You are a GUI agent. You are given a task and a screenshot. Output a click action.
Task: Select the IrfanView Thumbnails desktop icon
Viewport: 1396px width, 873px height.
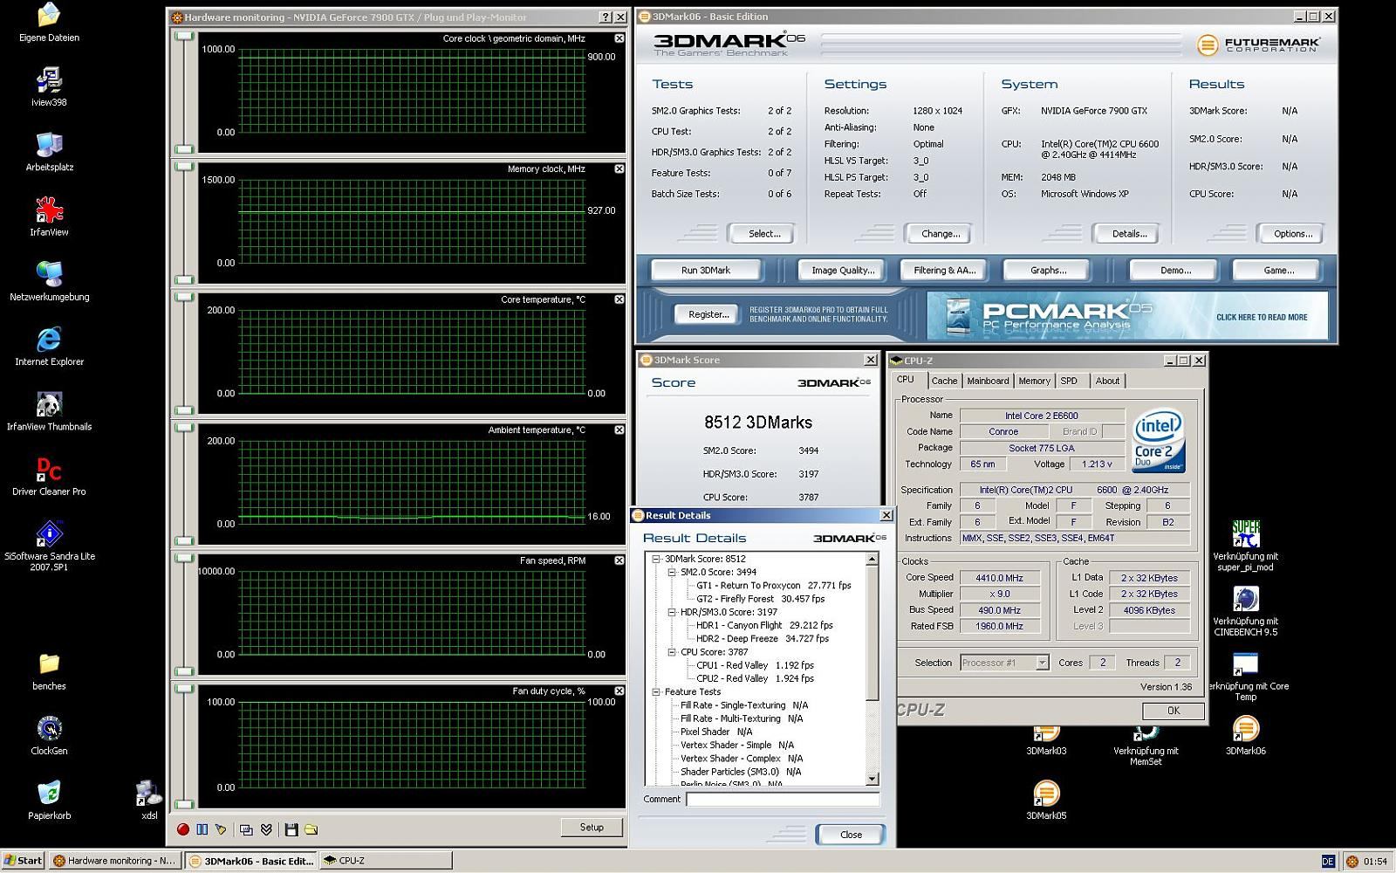pyautogui.click(x=49, y=411)
